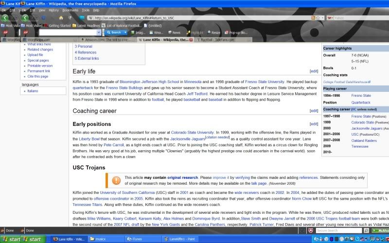Click the Weather toolbar button
The width and height of the screenshot is (389, 243).
coord(156,33)
